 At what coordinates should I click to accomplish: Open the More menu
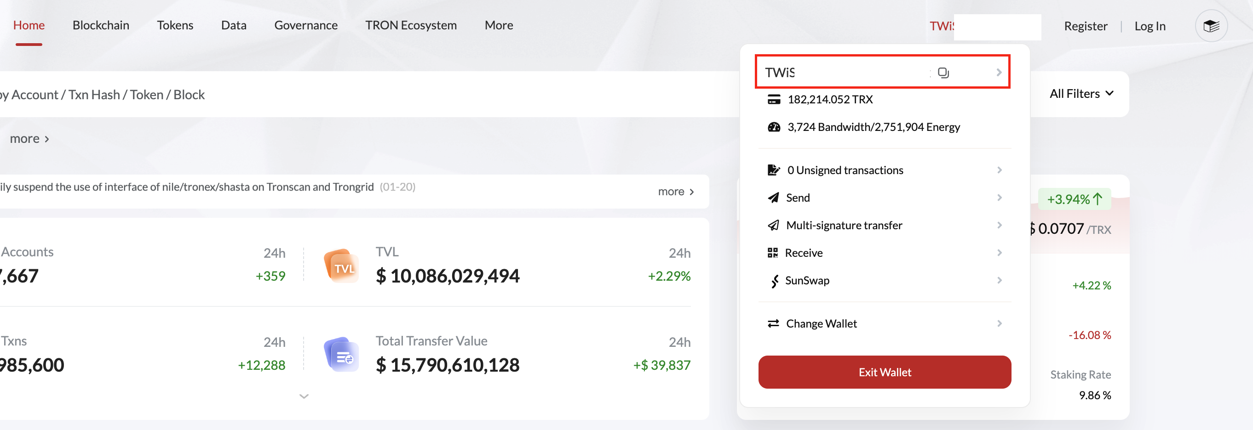click(499, 25)
